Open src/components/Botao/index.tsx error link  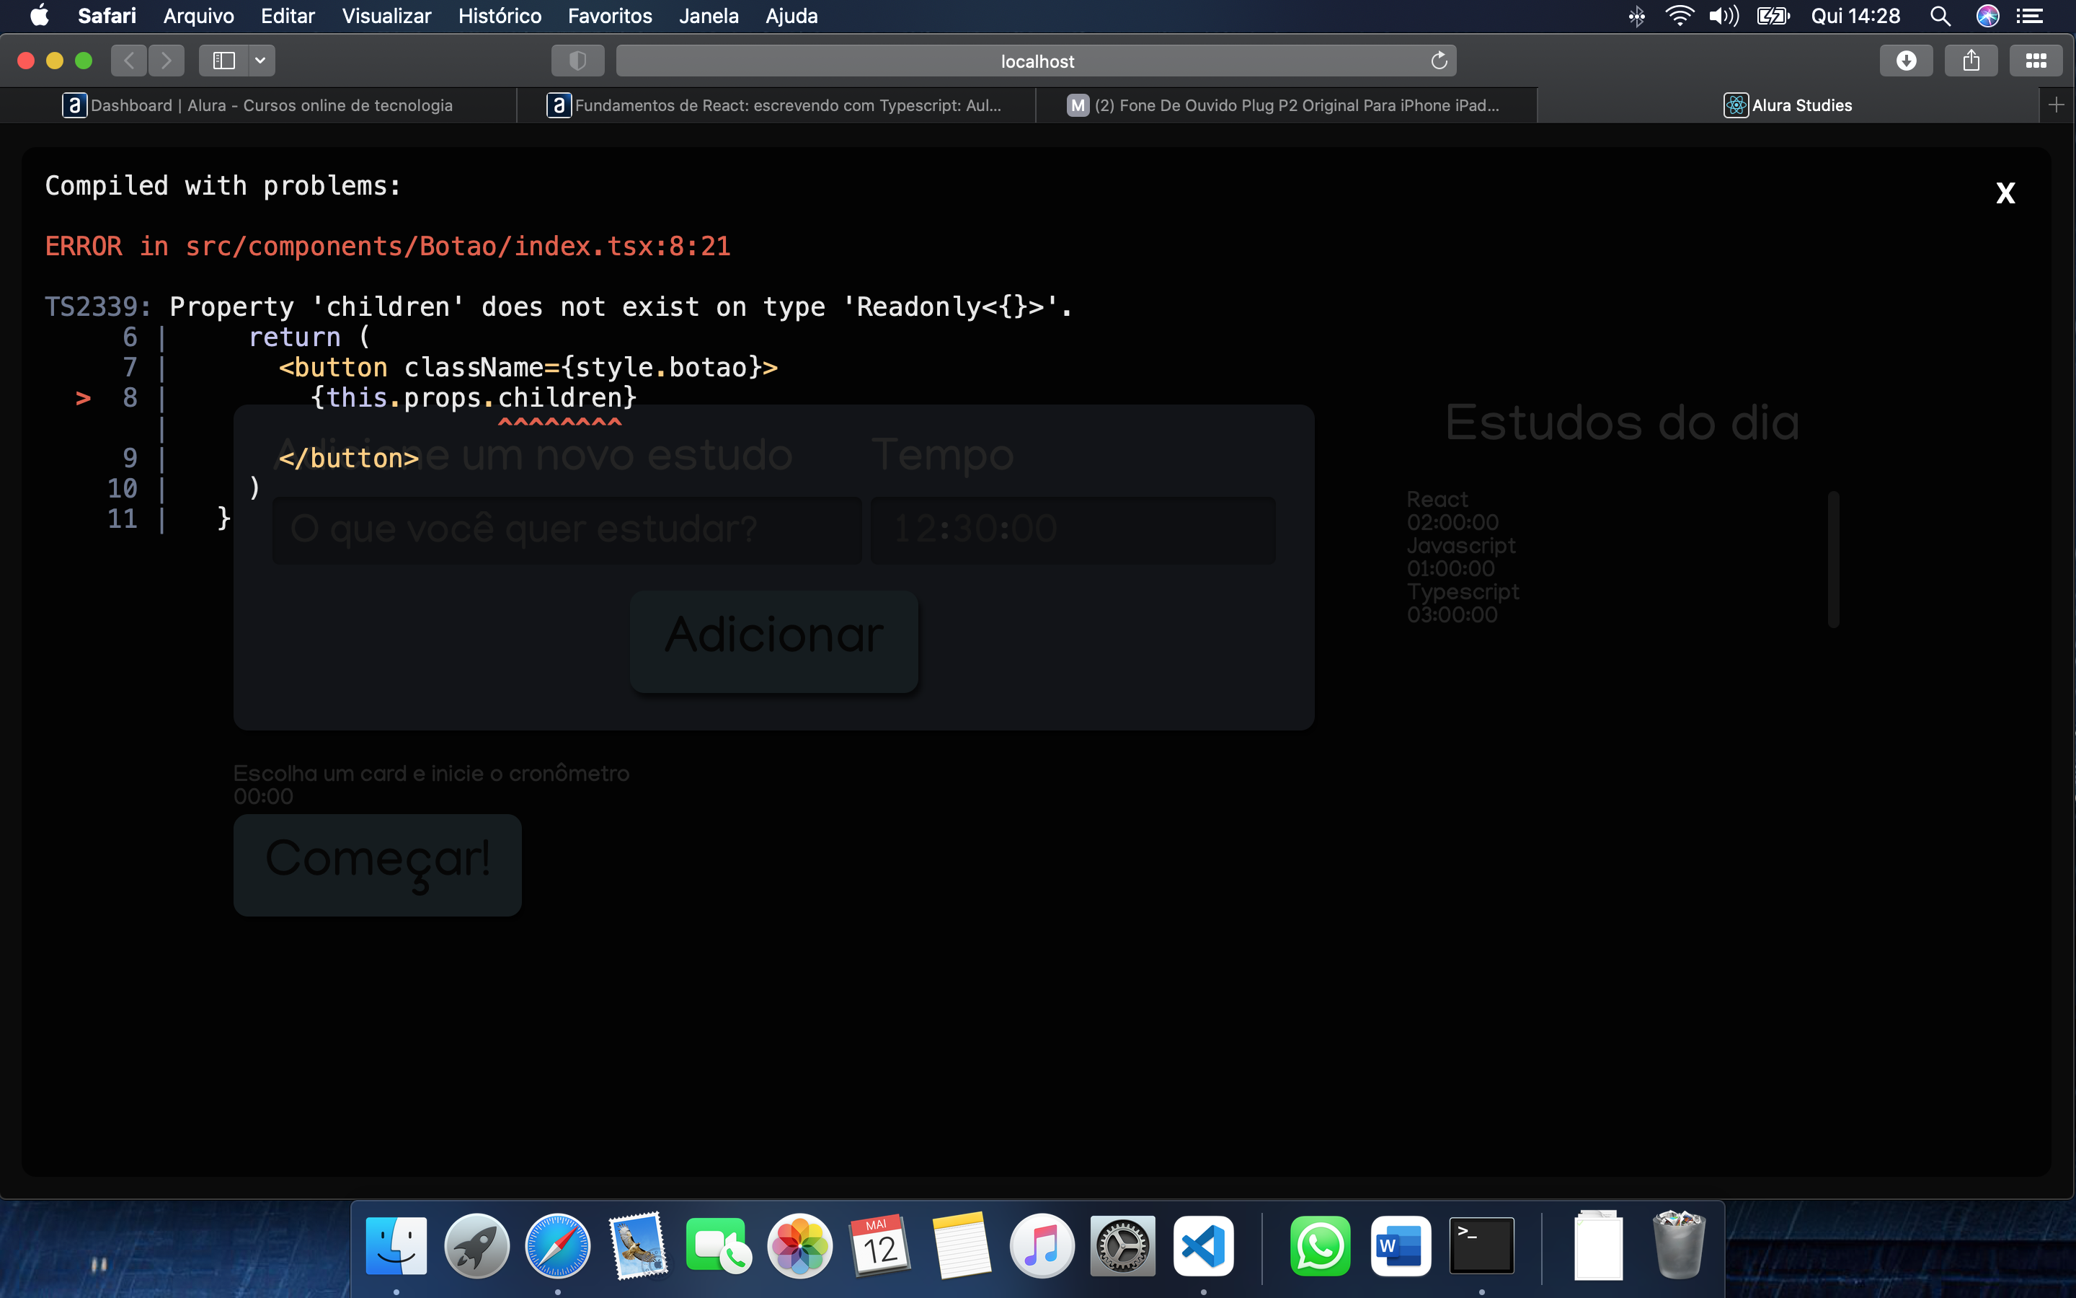457,247
